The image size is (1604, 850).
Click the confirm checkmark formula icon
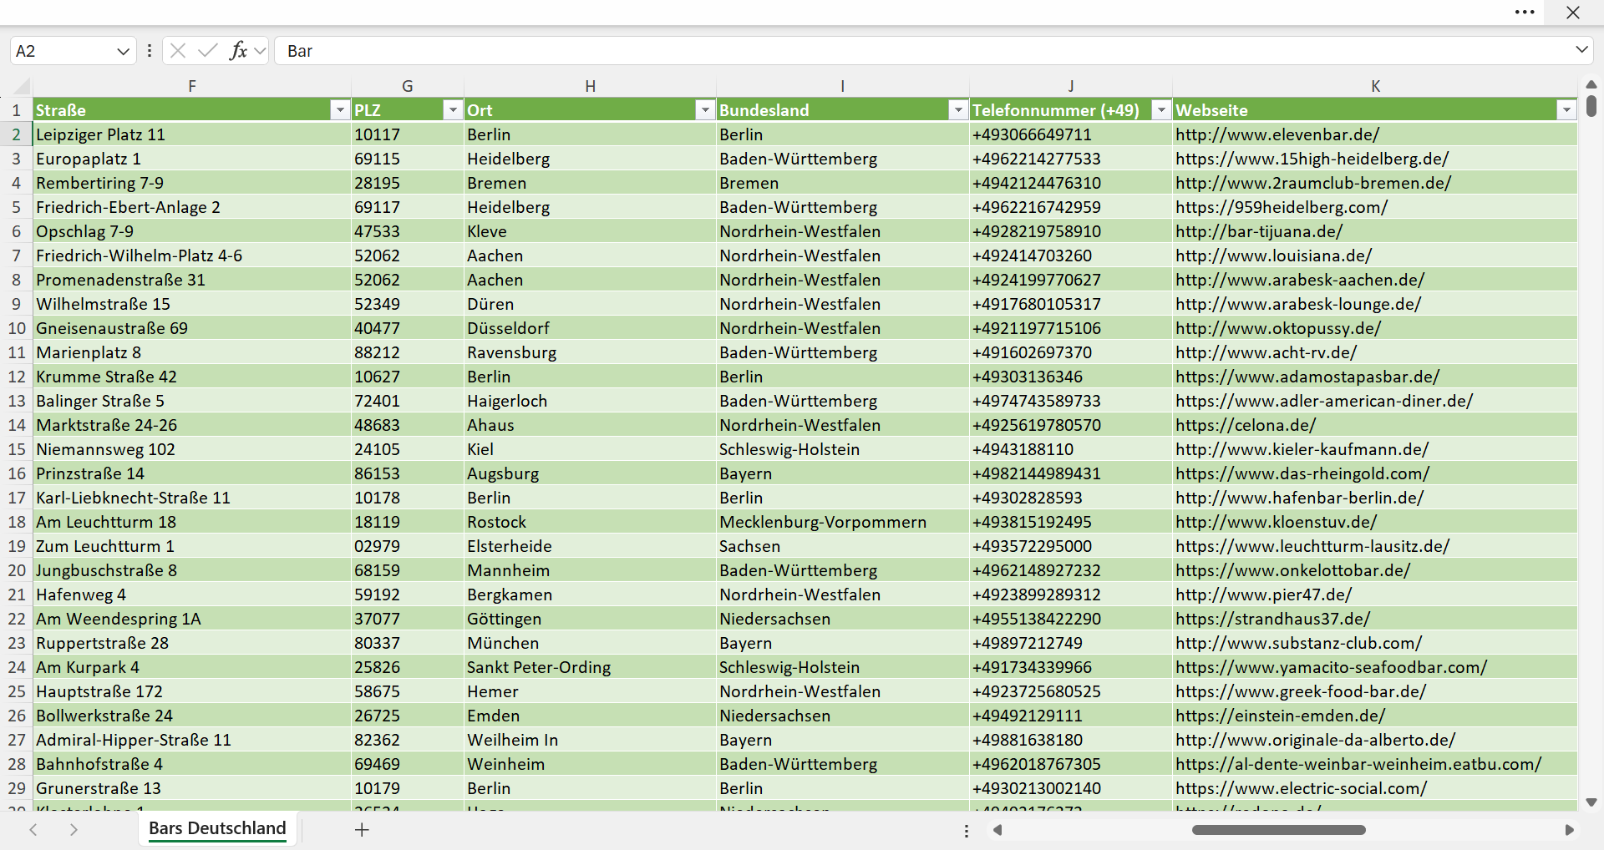pyautogui.click(x=207, y=51)
